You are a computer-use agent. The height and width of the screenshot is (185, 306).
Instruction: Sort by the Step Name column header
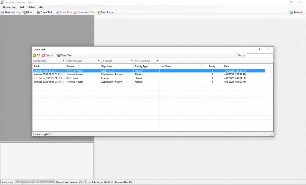pos(117,67)
